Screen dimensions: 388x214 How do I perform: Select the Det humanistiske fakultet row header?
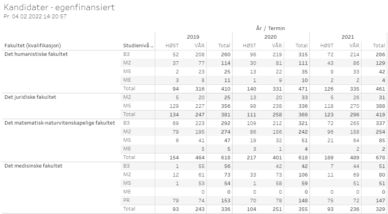(x=36, y=54)
